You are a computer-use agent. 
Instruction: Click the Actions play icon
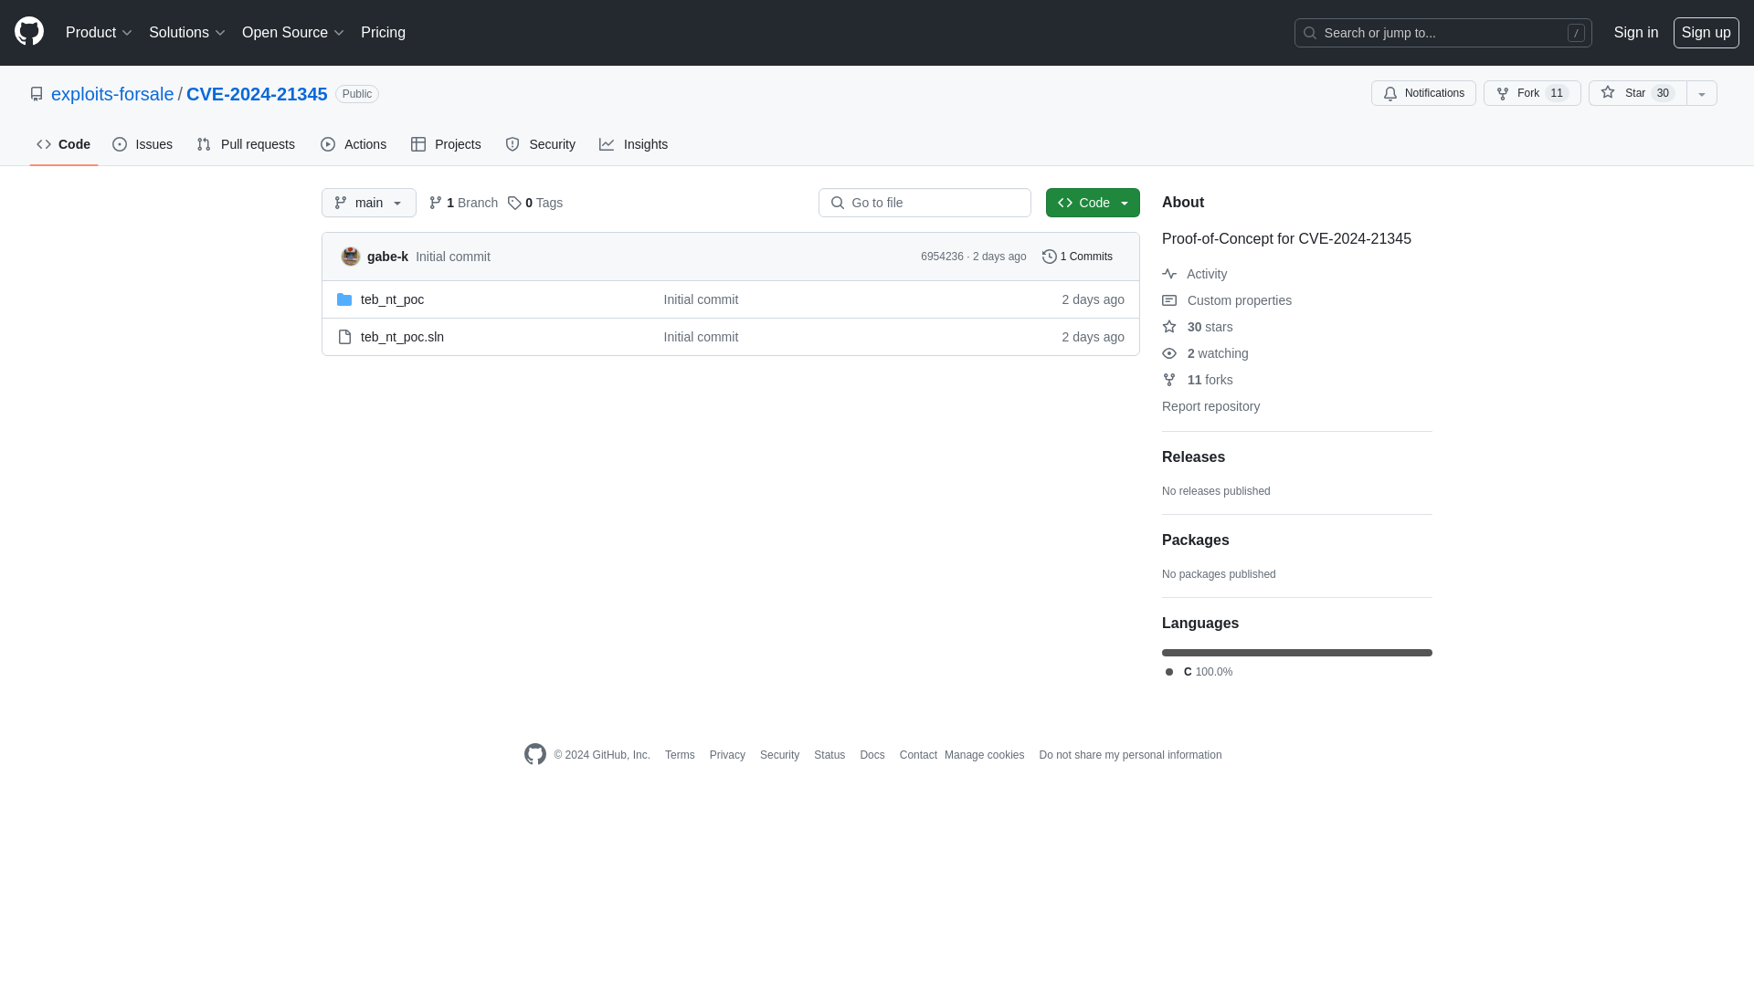click(x=328, y=144)
